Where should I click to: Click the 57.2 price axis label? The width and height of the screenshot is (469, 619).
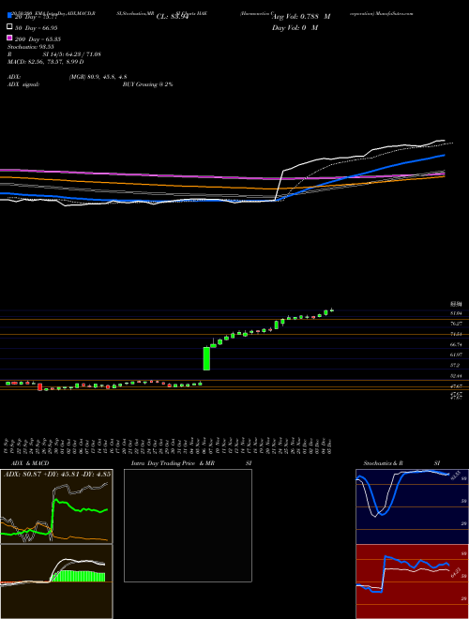pyautogui.click(x=455, y=366)
